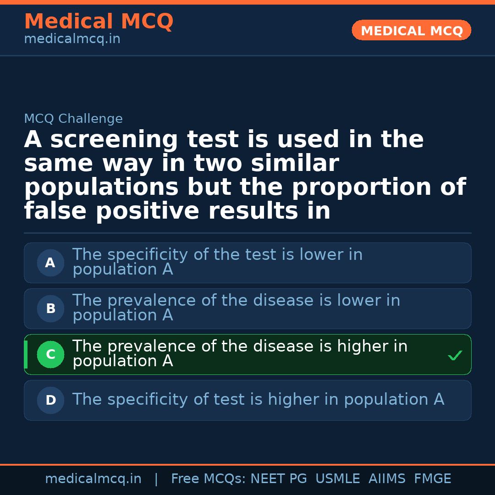This screenshot has width=495, height=495.
Task: Click the MCQ Challenge label
Action: (x=73, y=119)
